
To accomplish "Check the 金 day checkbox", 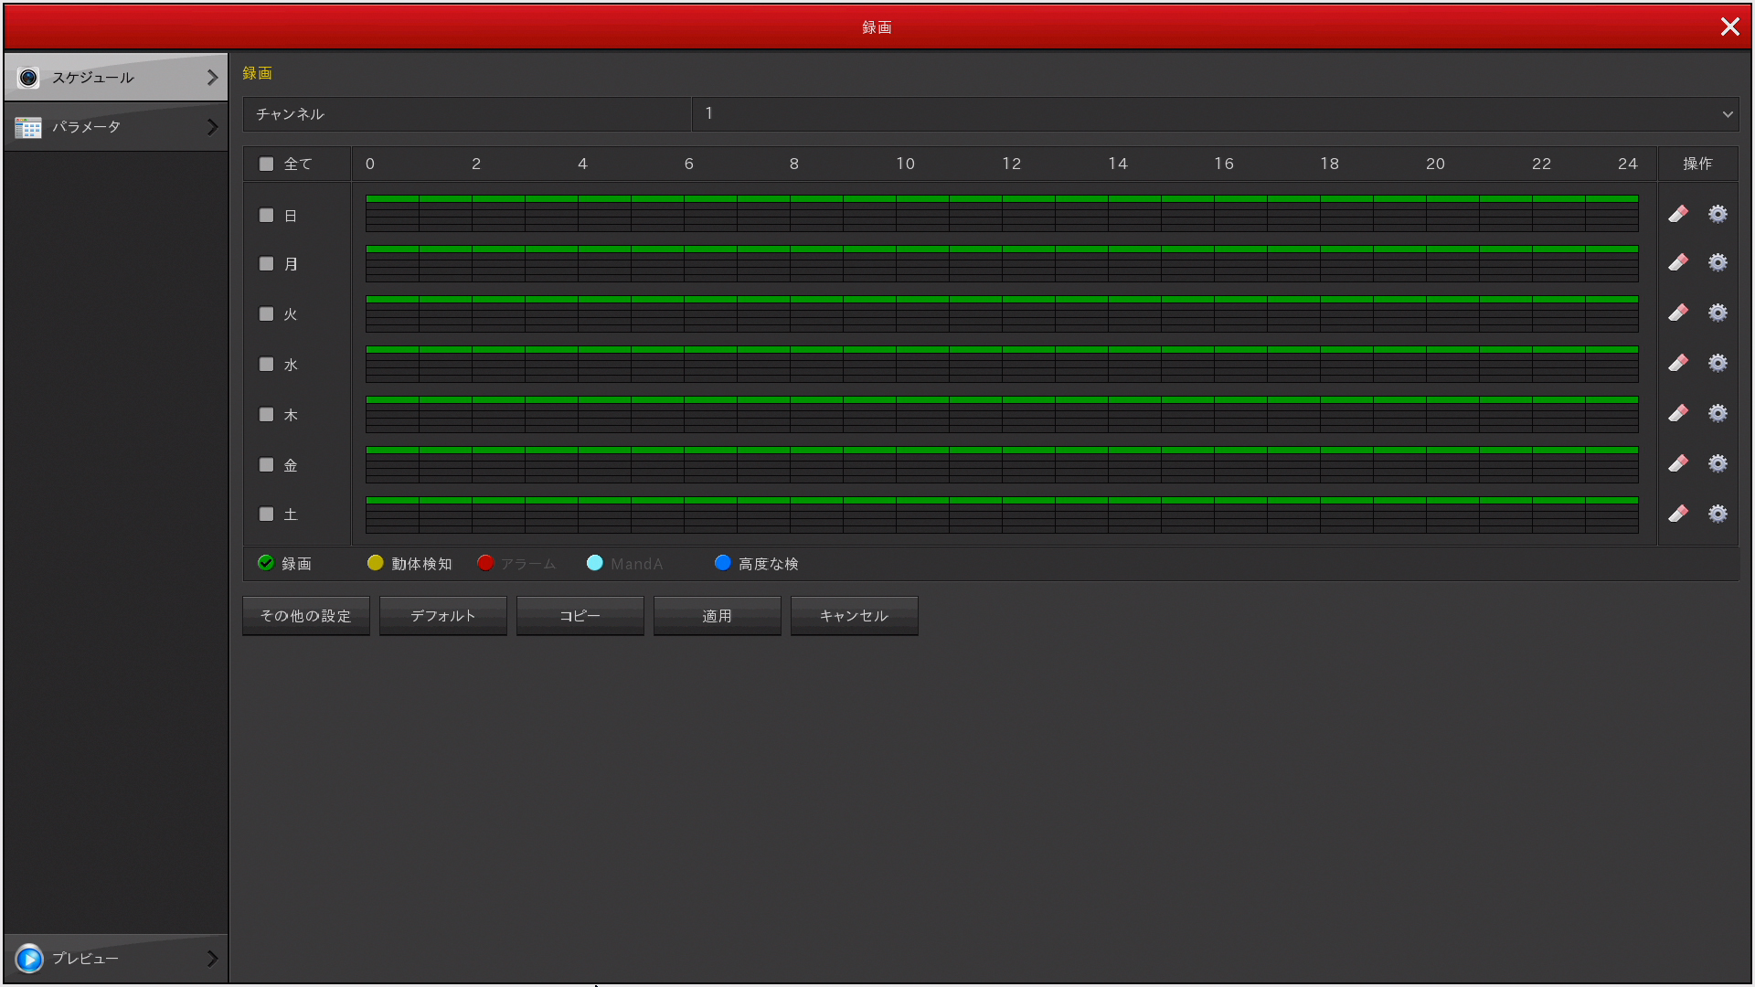I will point(266,465).
